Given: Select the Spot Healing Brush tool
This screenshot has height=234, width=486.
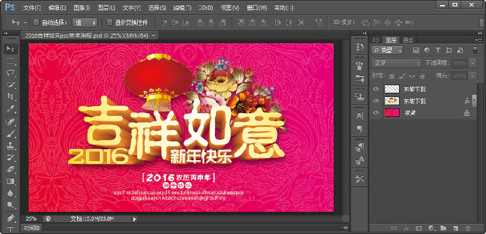Looking at the screenshot, I should coord(11,122).
